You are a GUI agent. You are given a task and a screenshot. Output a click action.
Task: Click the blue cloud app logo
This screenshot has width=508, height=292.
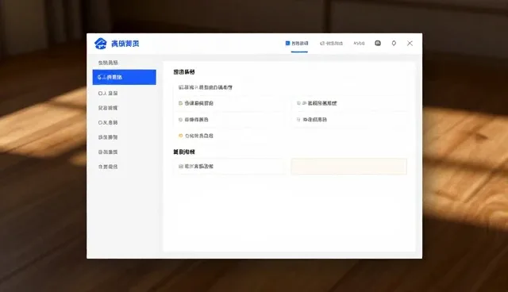tap(101, 44)
